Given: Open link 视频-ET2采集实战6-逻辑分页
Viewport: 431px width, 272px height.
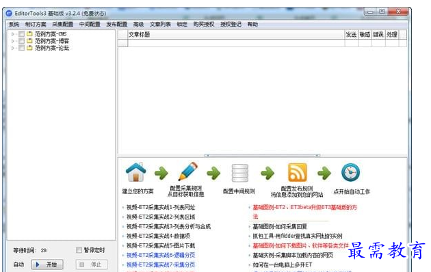Looking at the screenshot, I should point(161,256).
